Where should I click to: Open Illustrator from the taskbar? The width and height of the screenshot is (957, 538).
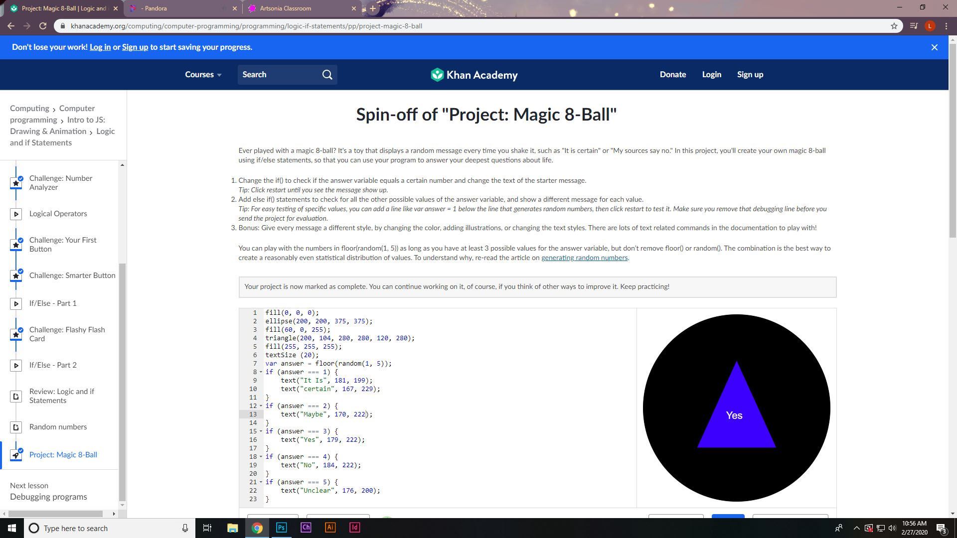click(330, 528)
